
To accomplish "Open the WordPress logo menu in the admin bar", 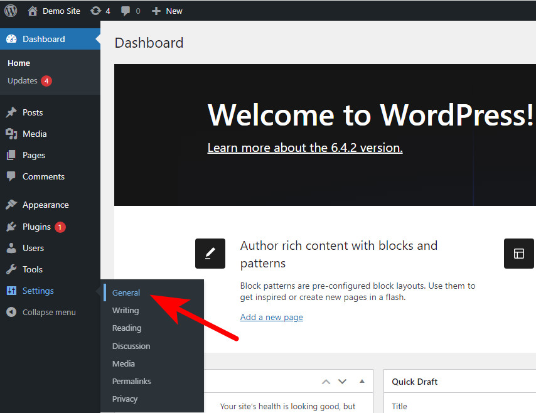I will pos(10,10).
